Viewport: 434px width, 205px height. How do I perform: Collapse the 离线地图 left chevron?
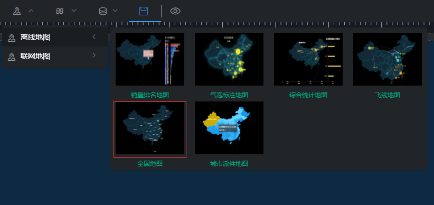[94, 37]
